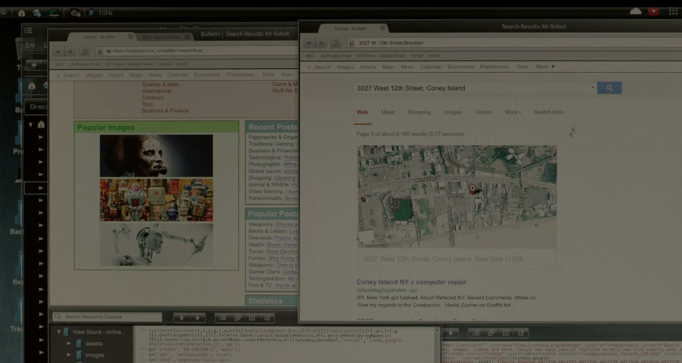Open the More dropdown beside Videos in search filters
682x363 pixels.
coord(513,112)
